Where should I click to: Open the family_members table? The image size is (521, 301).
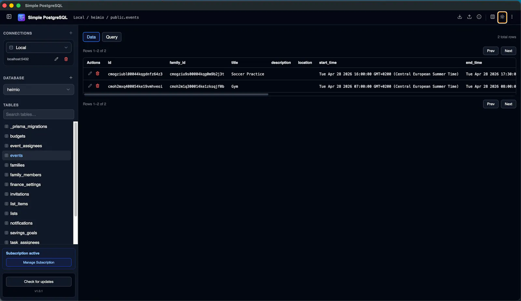36,175
